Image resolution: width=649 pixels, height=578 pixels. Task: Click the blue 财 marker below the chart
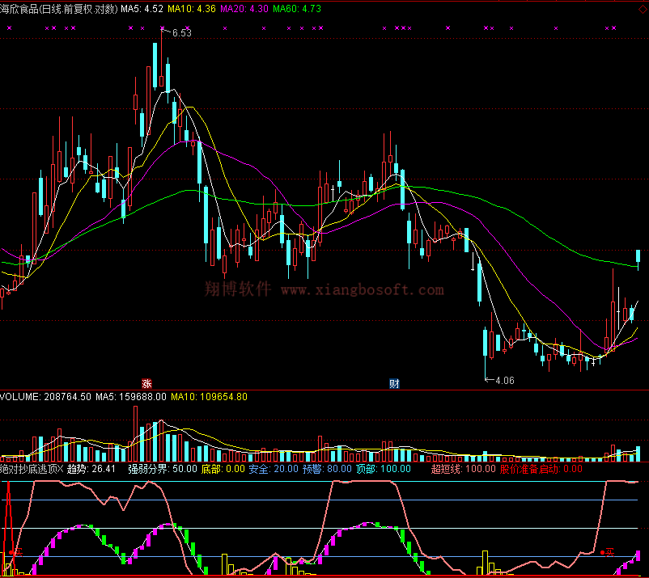pyautogui.click(x=394, y=384)
